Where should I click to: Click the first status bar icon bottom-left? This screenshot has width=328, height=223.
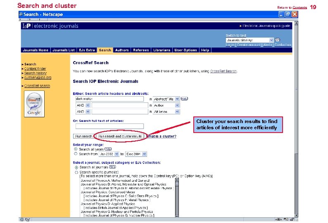[x=21, y=219]
